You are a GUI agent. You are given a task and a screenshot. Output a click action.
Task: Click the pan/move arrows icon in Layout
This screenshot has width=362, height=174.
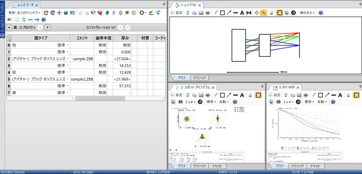[x=256, y=13]
